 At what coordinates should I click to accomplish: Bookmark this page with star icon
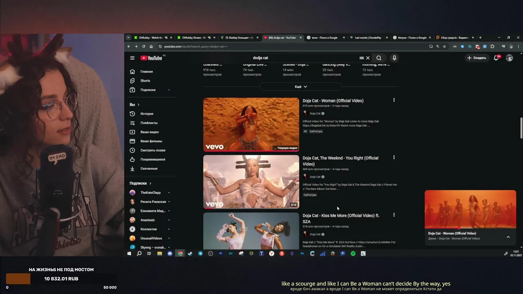445,47
